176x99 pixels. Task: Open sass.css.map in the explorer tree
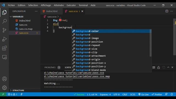click(26, 29)
